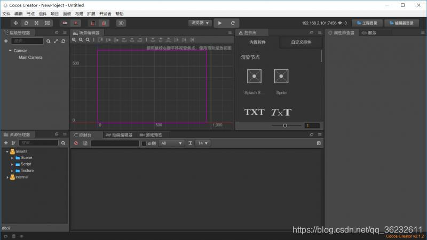Add a node with the hierarchy plus icon

(6, 41)
